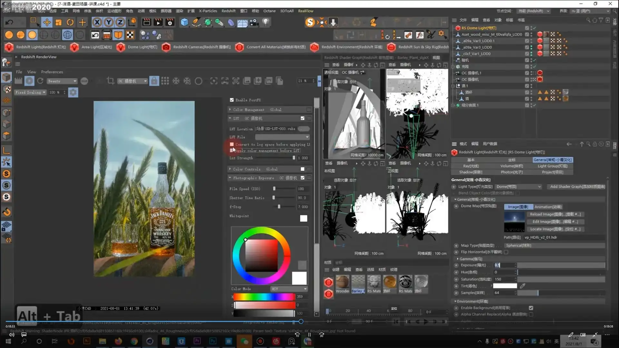Screen dimensions: 619x348
Task: Click Dome Light shelf icon
Action: (x=121, y=47)
